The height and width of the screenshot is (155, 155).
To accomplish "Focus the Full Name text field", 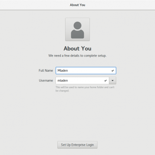I will point(86,71).
